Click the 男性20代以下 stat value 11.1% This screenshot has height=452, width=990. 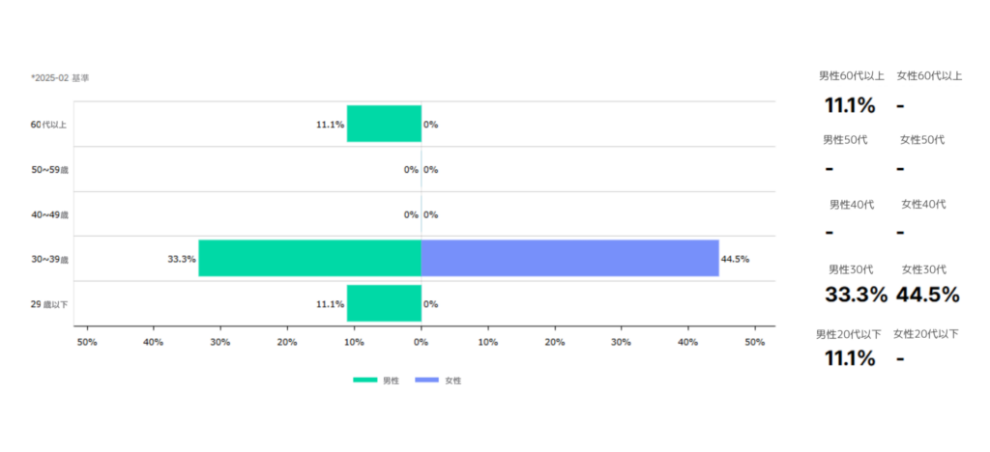tap(850, 358)
